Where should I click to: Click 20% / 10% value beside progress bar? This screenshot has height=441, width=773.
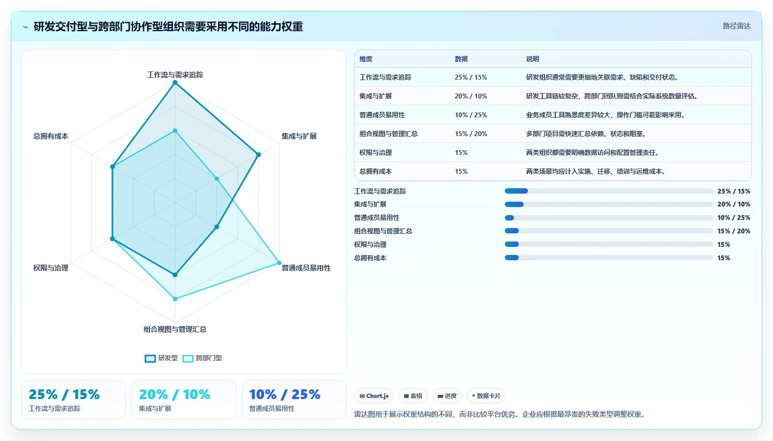(x=734, y=204)
